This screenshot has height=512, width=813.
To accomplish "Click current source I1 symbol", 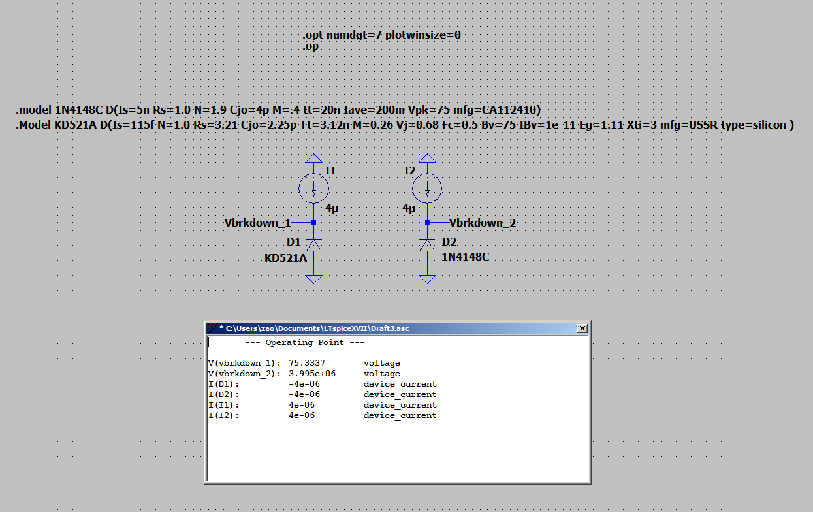I will [314, 189].
